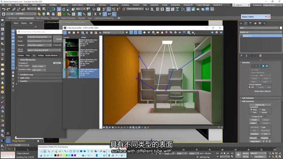The image size is (283, 159).
Task: Toggle the blue channel in V-Ray frame buffer
Action: (x=140, y=33)
